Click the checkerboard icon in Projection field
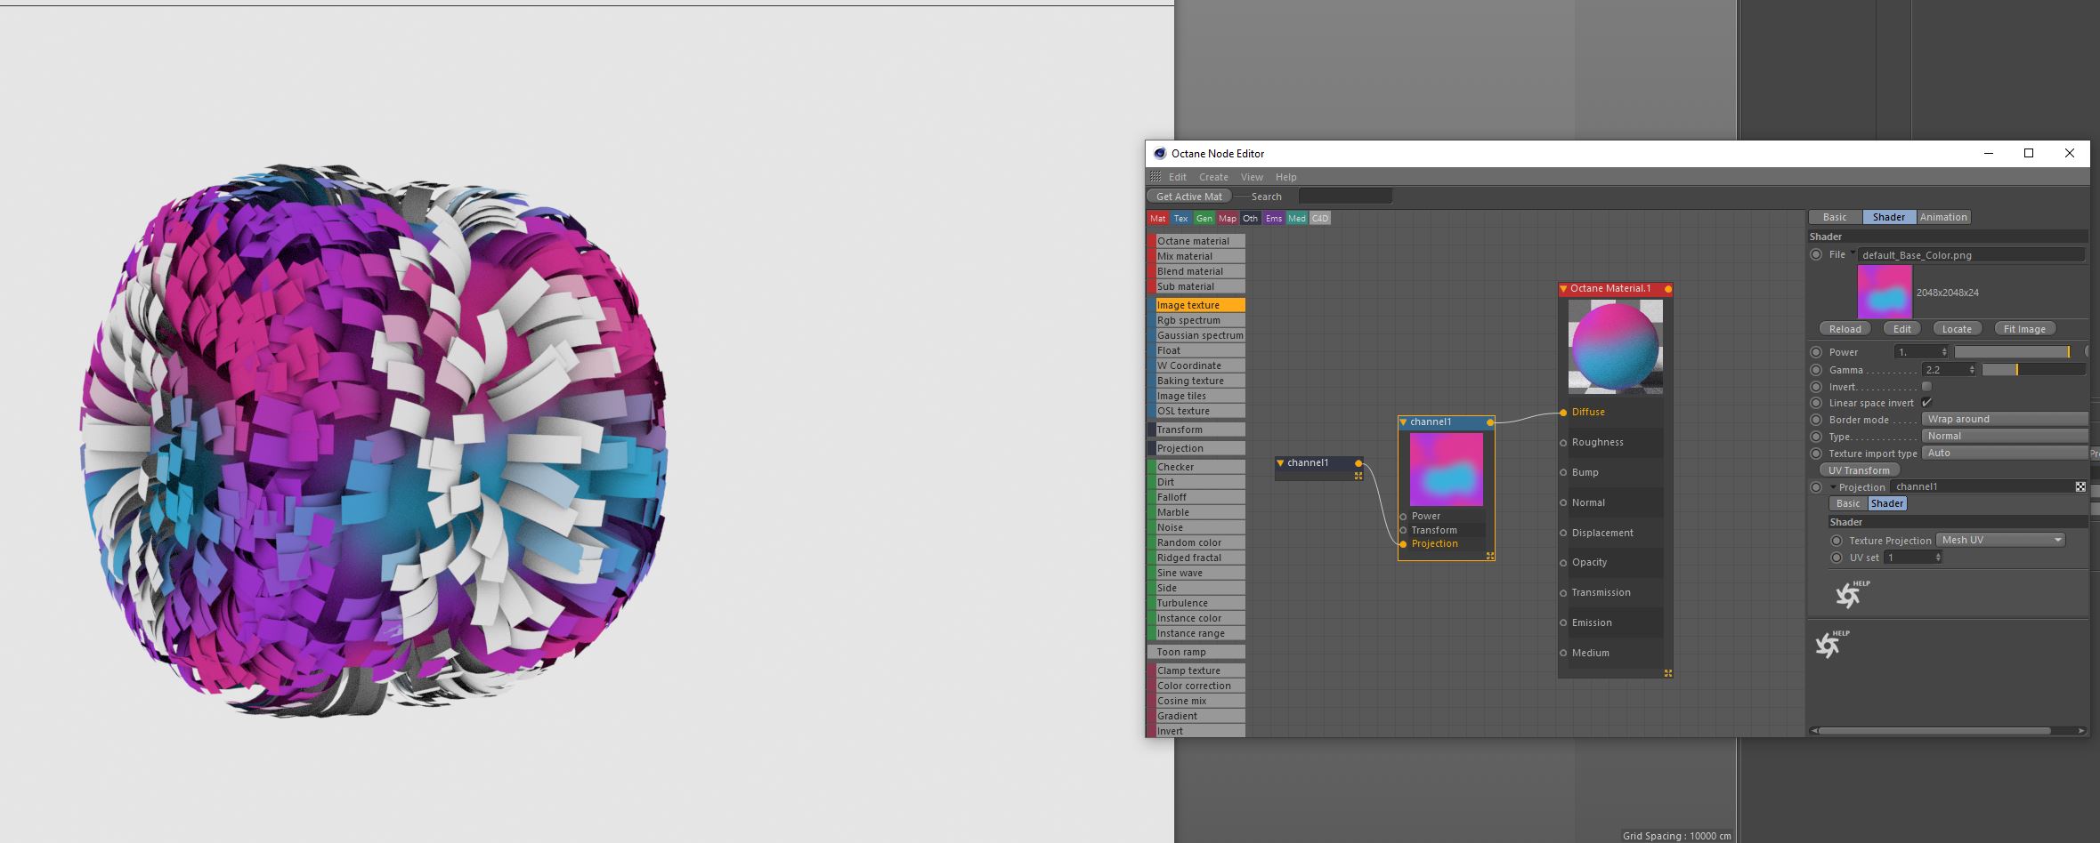Screen dimensions: 2100x843 (2080, 486)
